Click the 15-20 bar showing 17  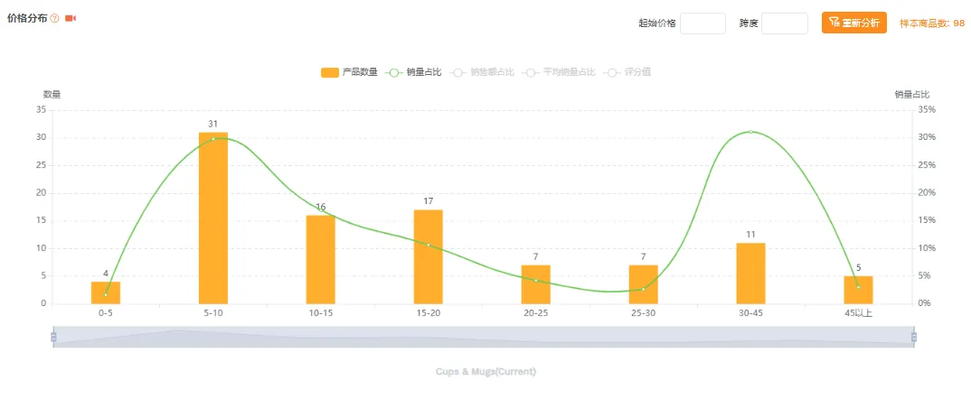tap(429, 256)
